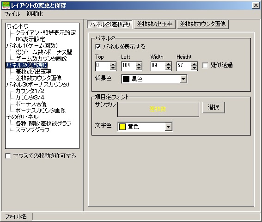Open the 文字色 dropdown showing 黄色
The height and width of the screenshot is (222, 262).
[145, 127]
